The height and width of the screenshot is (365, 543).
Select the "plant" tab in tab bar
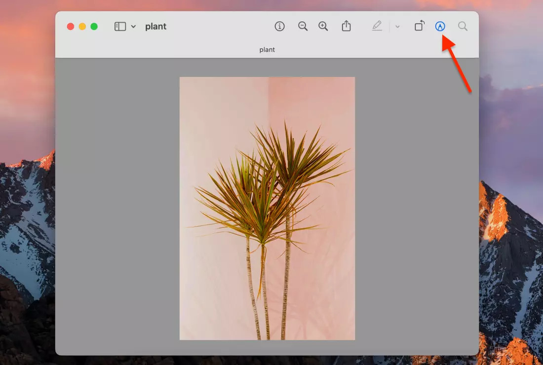(267, 50)
